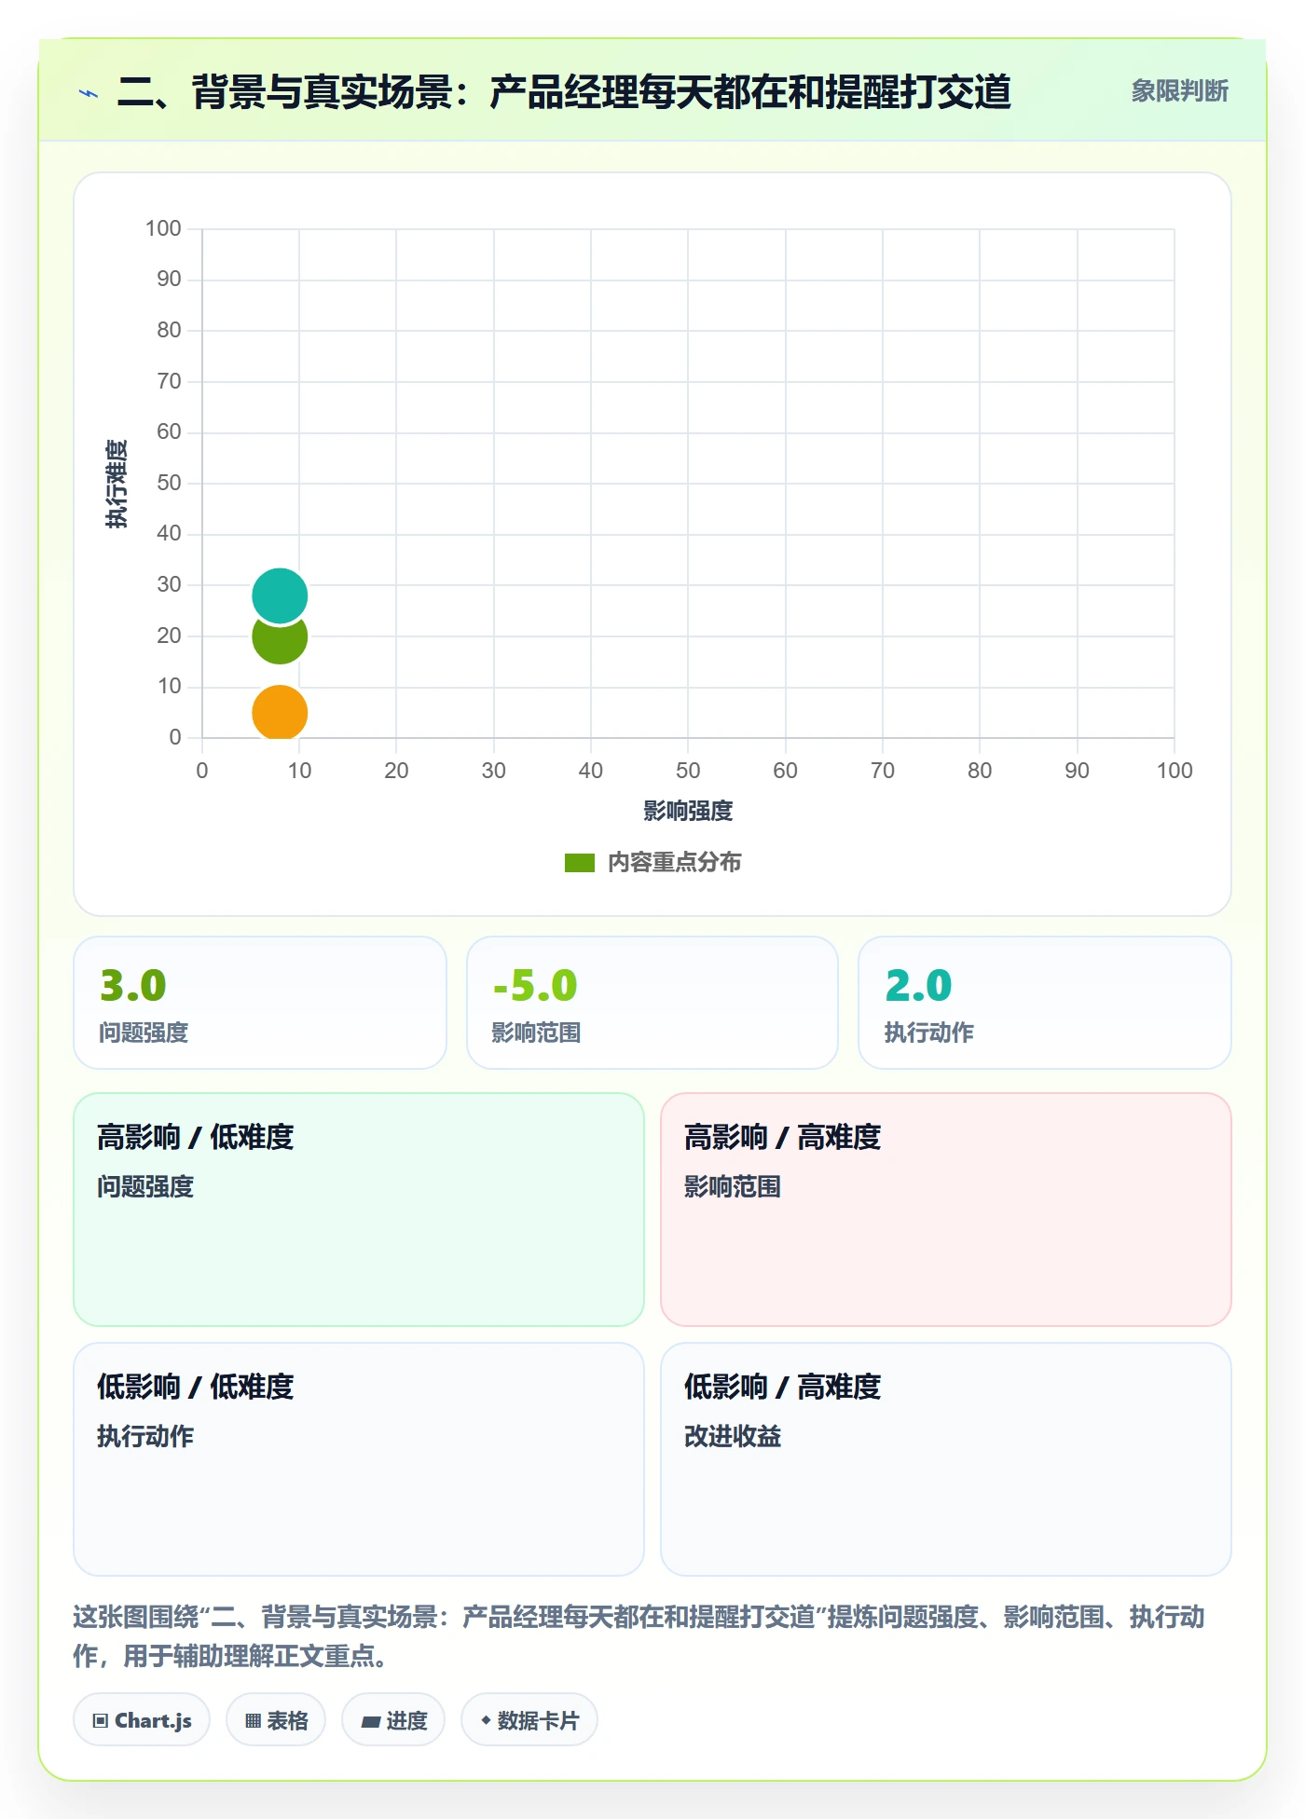Screen dimensions: 1305x1819
Task: Click the 表格 tag chip
Action: [x=276, y=1720]
